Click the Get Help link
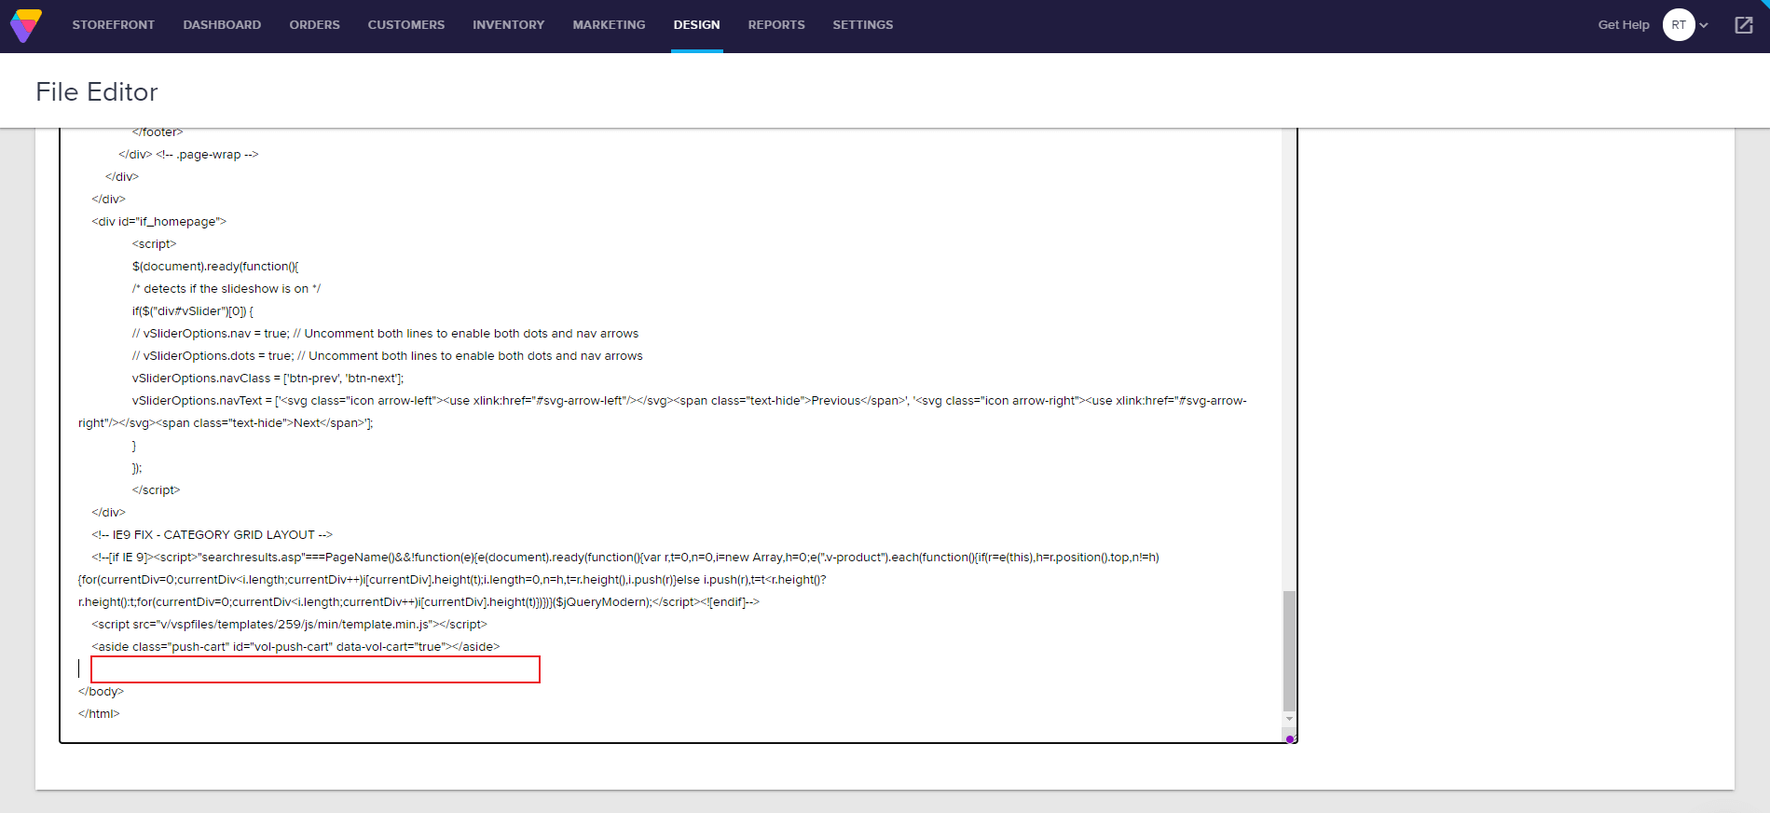This screenshot has width=1770, height=813. coord(1624,25)
